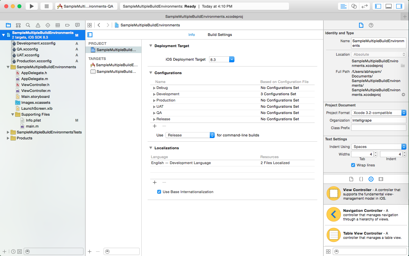409x256 pixels.
Task: Add a new target with plus
Action: [x=89, y=251]
